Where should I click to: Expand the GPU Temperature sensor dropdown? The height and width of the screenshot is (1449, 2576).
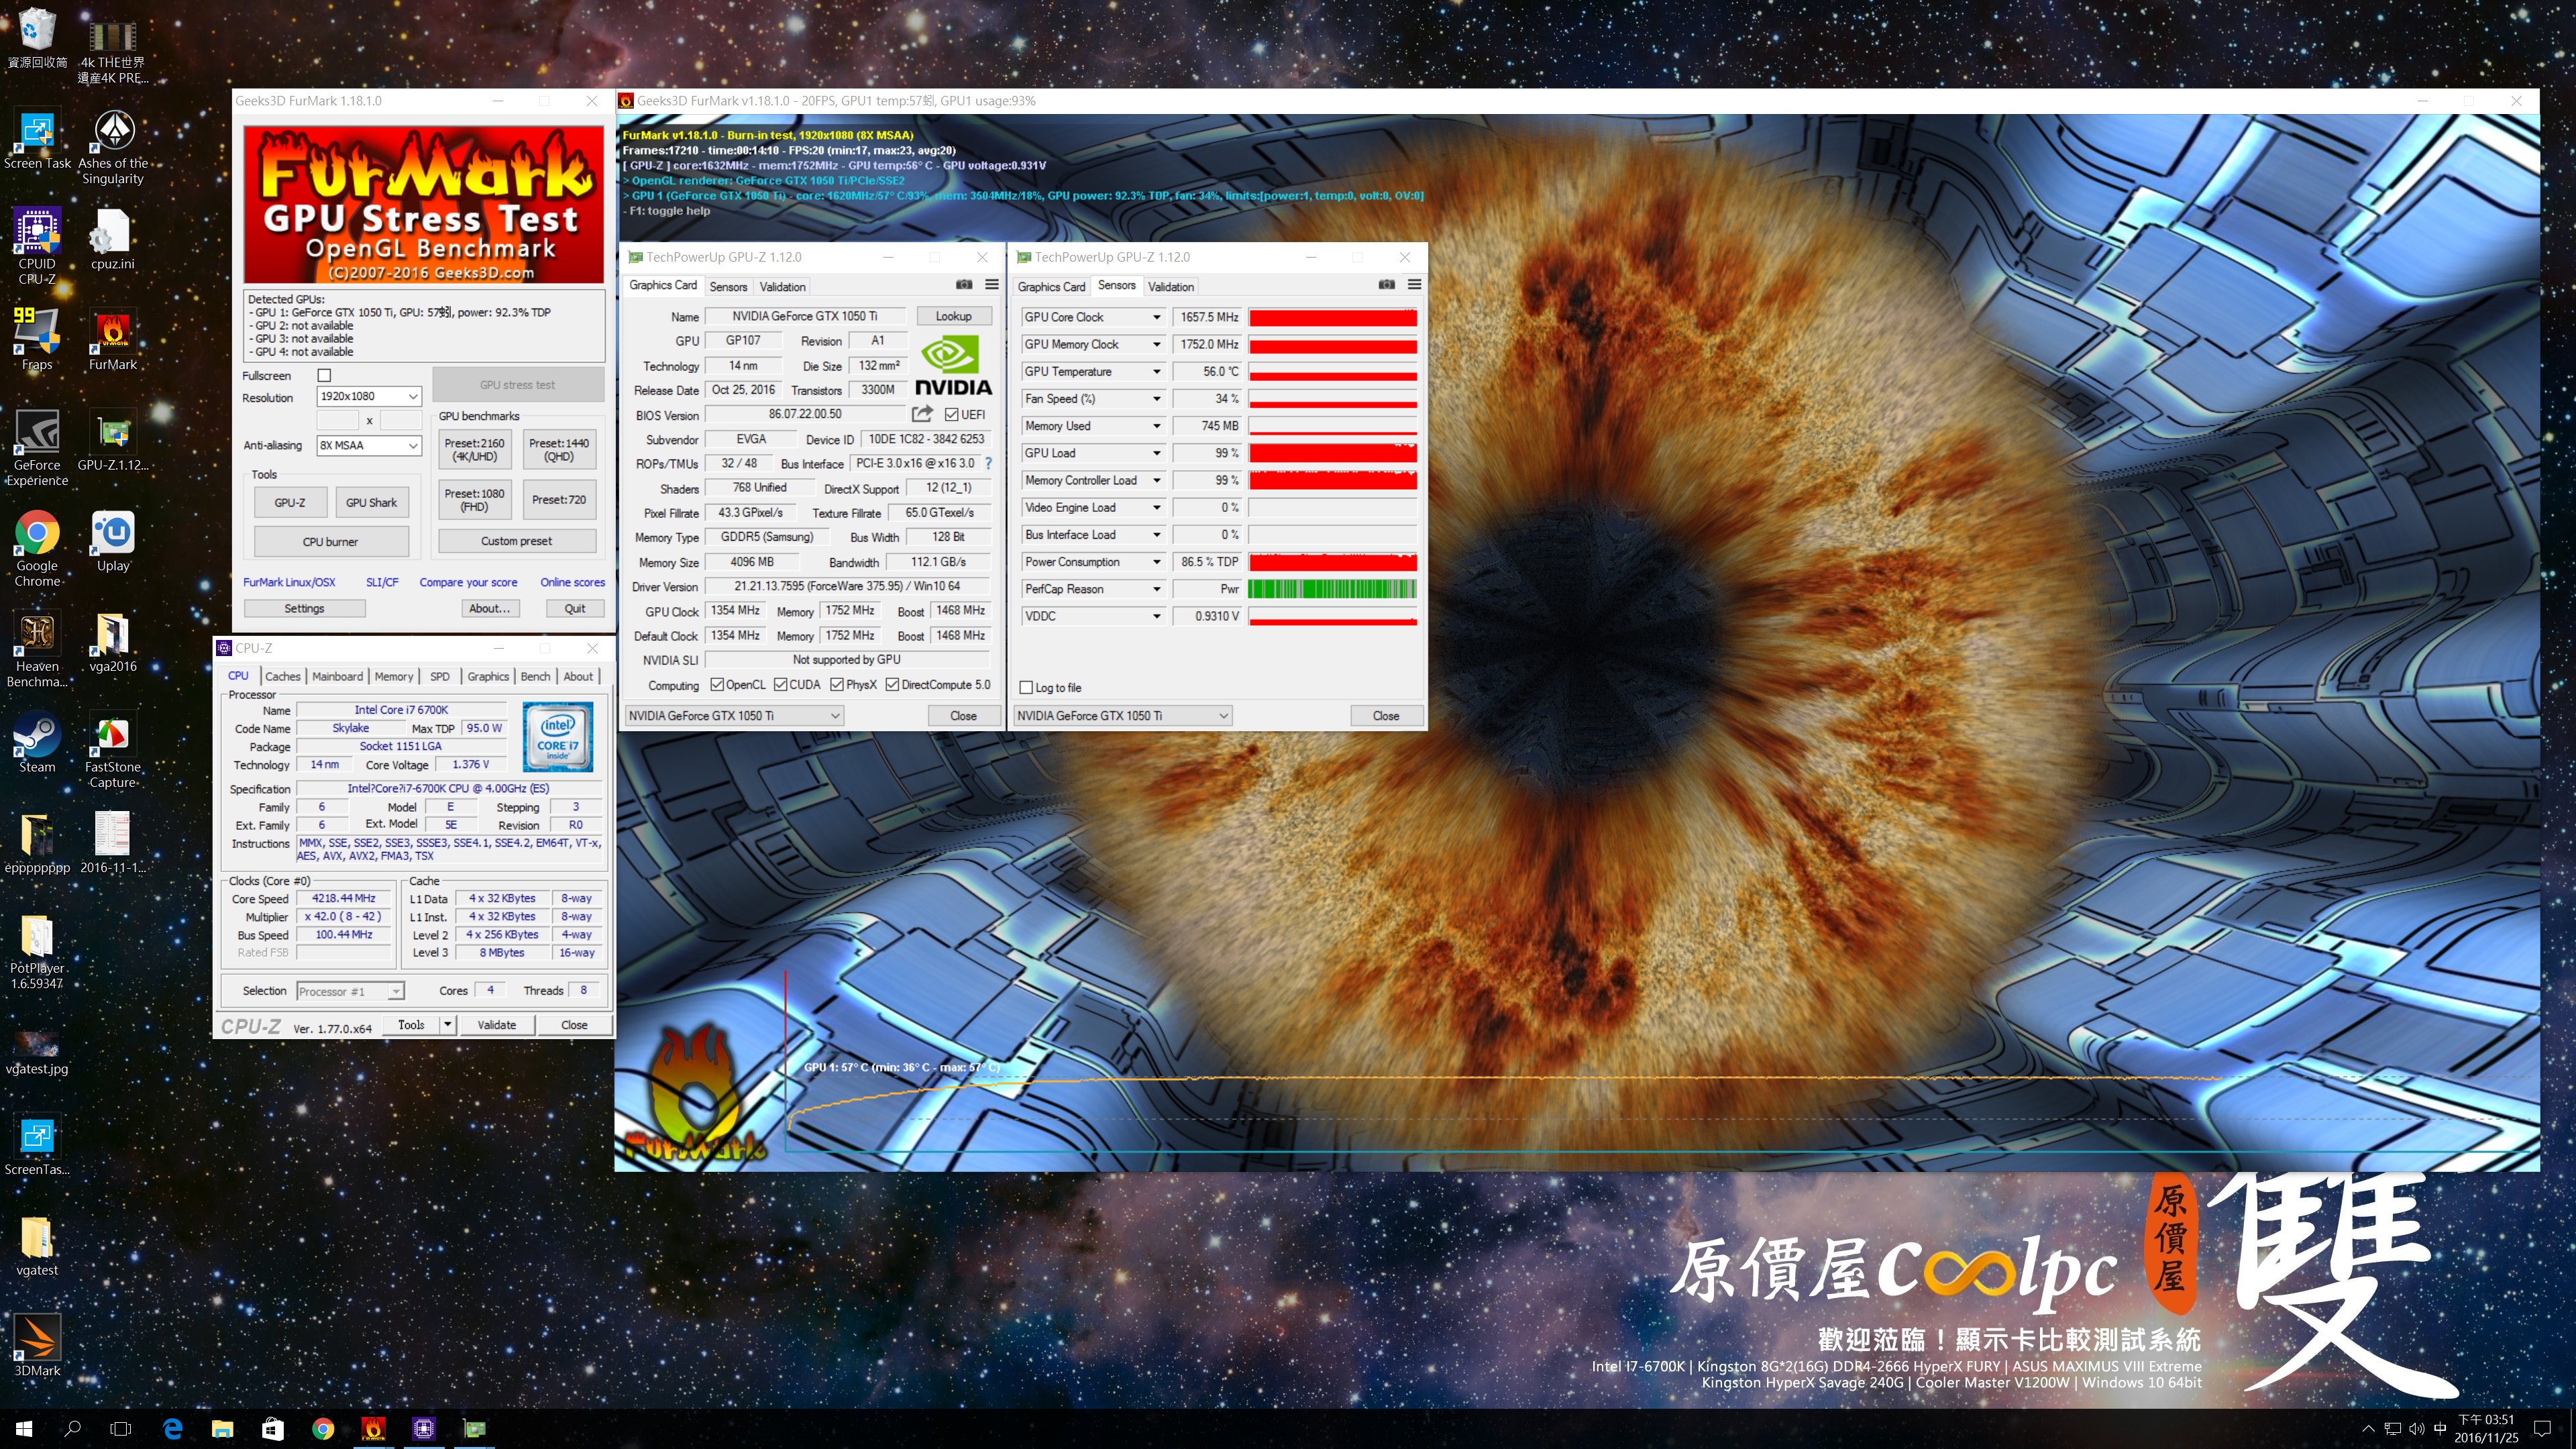tap(1157, 372)
